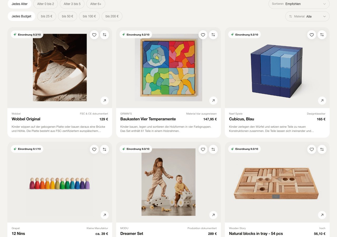Favorite the Baukasten Vier Temperamente
Screen dimensions: 337x237
pos(203,35)
